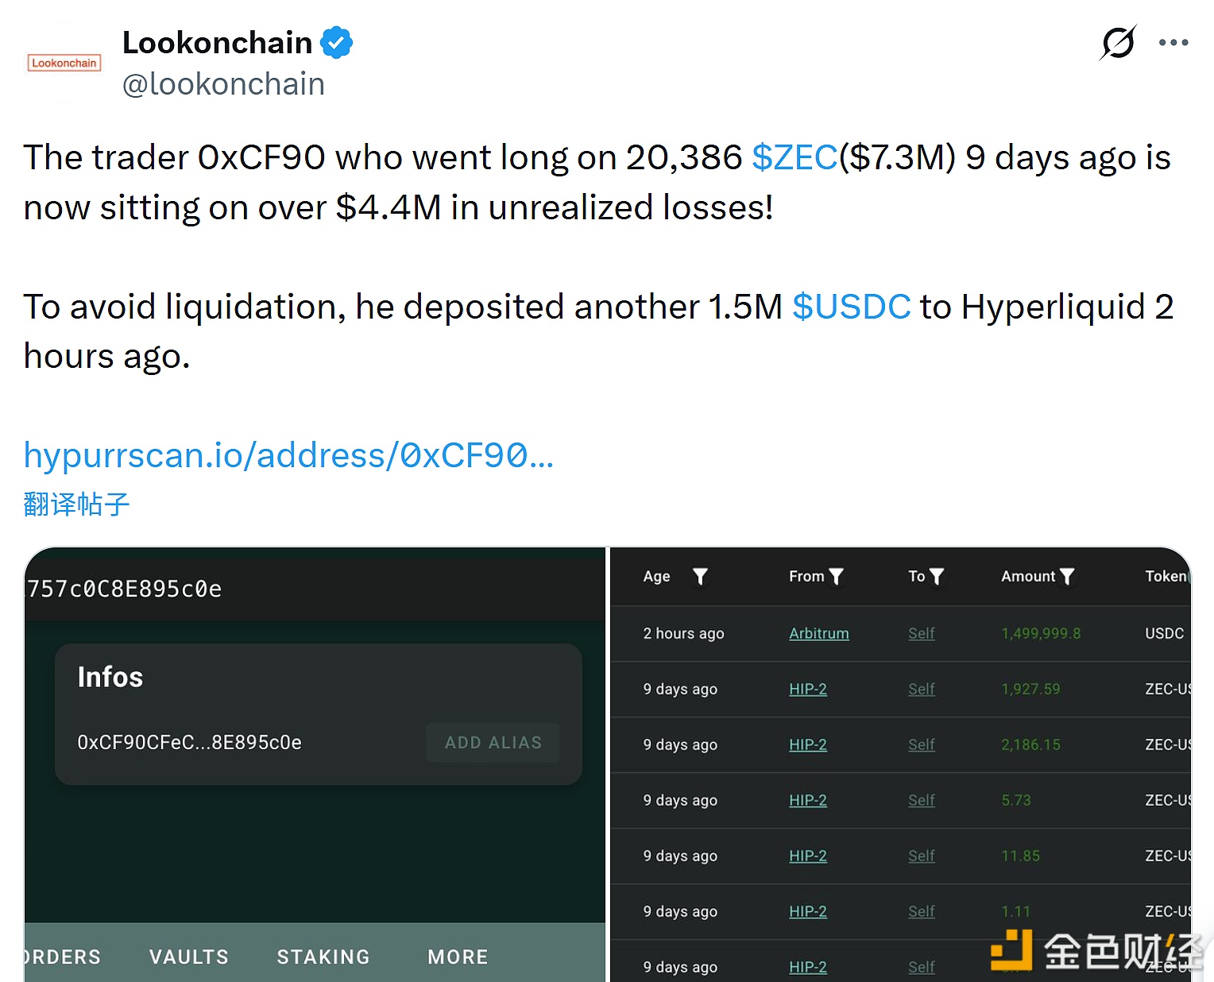Switch to the STAKING tab
Image resolution: width=1214 pixels, height=982 pixels.
click(323, 957)
